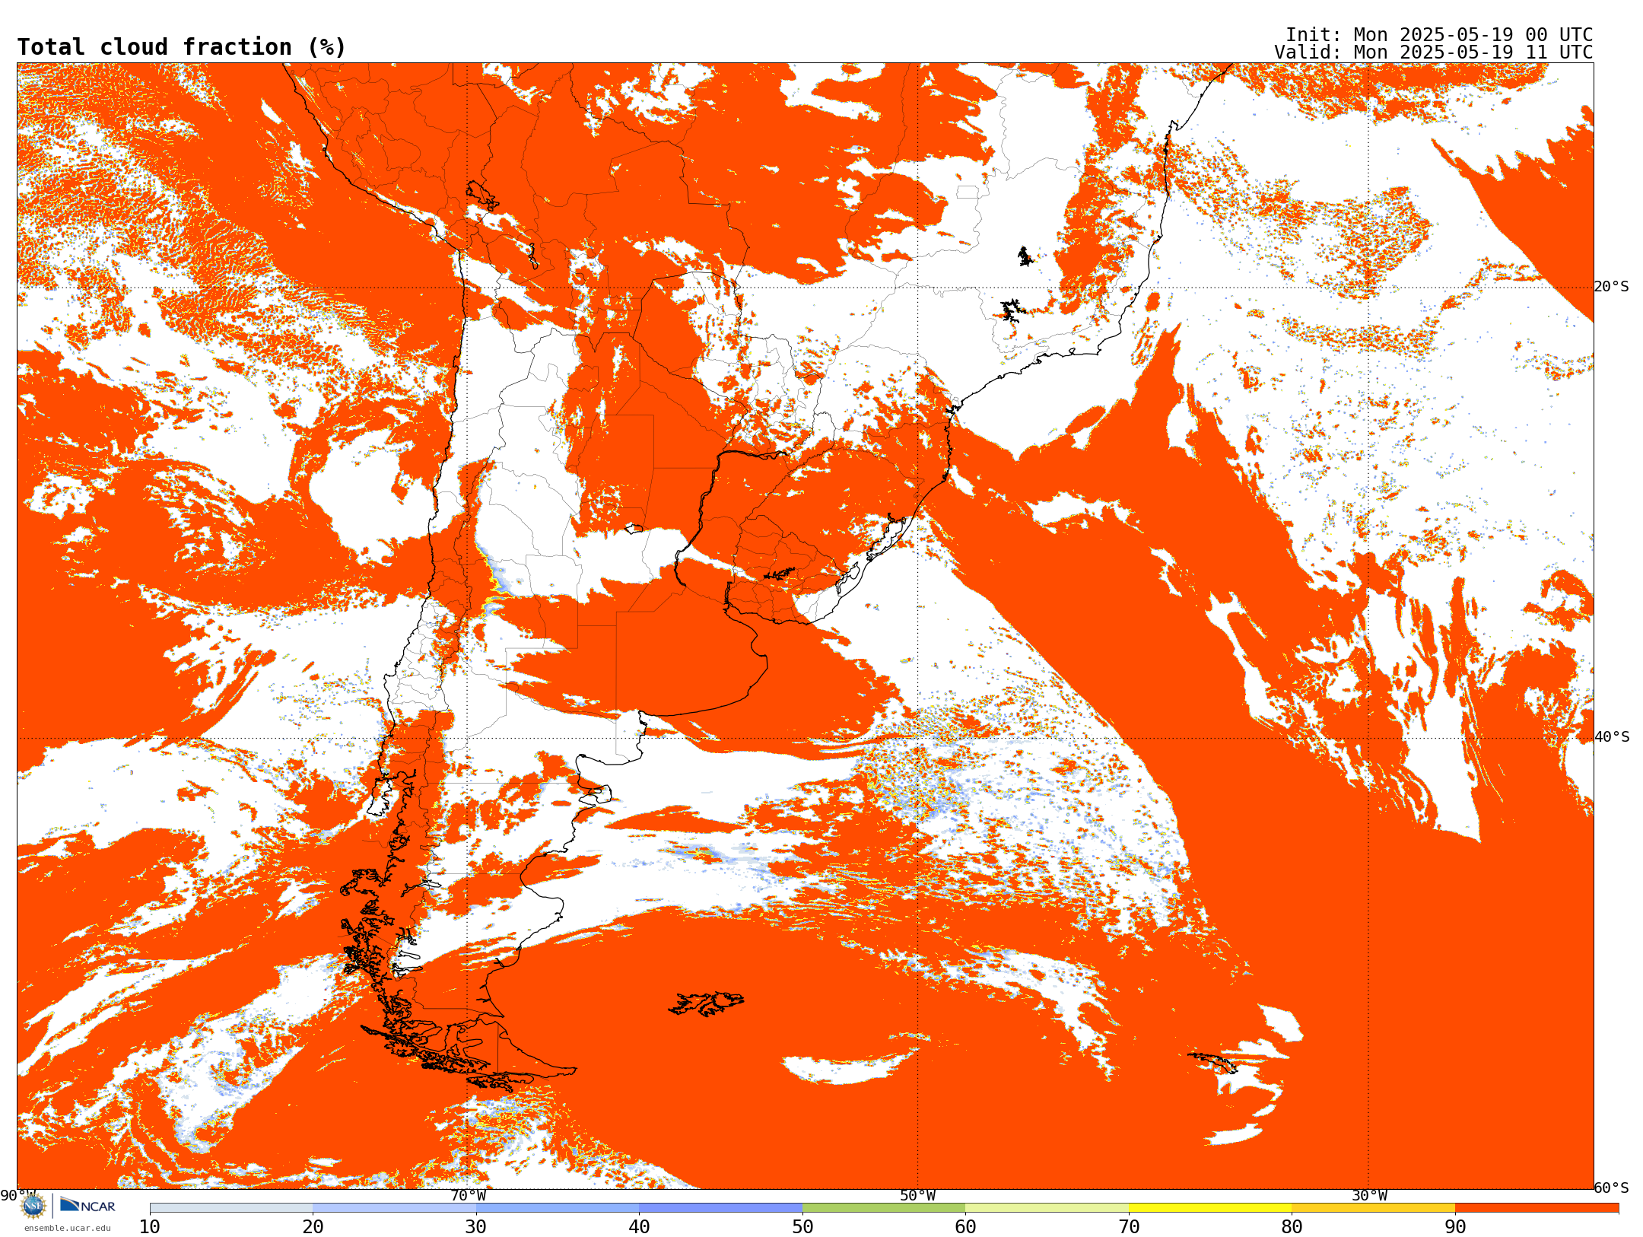Click the NCAR logo
Viewport: 1643px width, 1237px height.
87,1205
